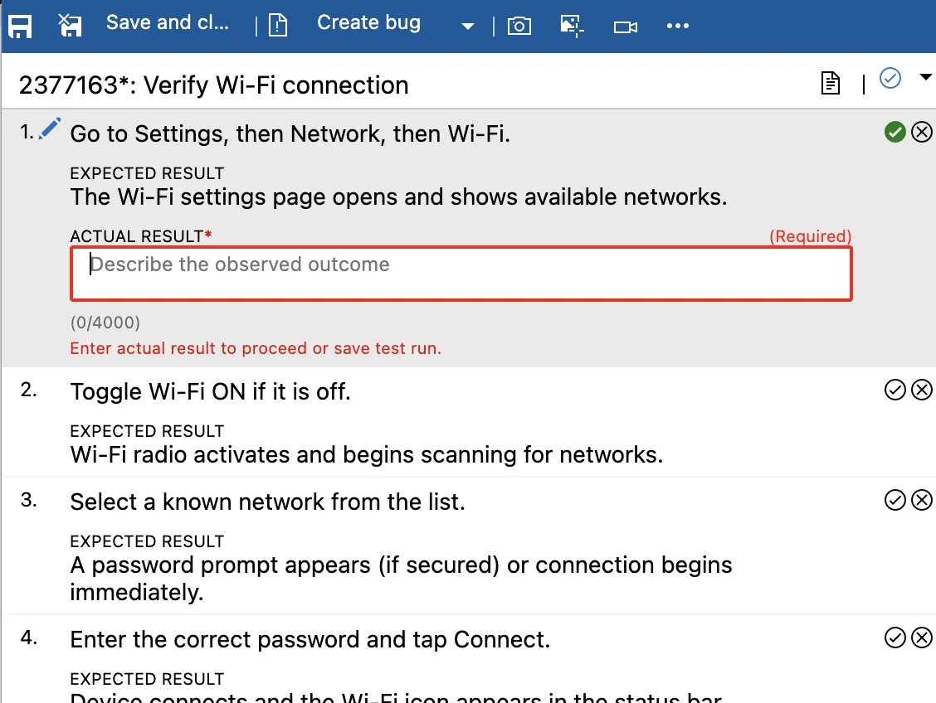
Task: Mark step 2 as passed
Action: tap(895, 390)
